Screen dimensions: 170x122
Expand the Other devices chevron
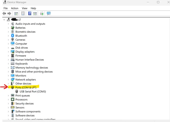(x=8, y=84)
